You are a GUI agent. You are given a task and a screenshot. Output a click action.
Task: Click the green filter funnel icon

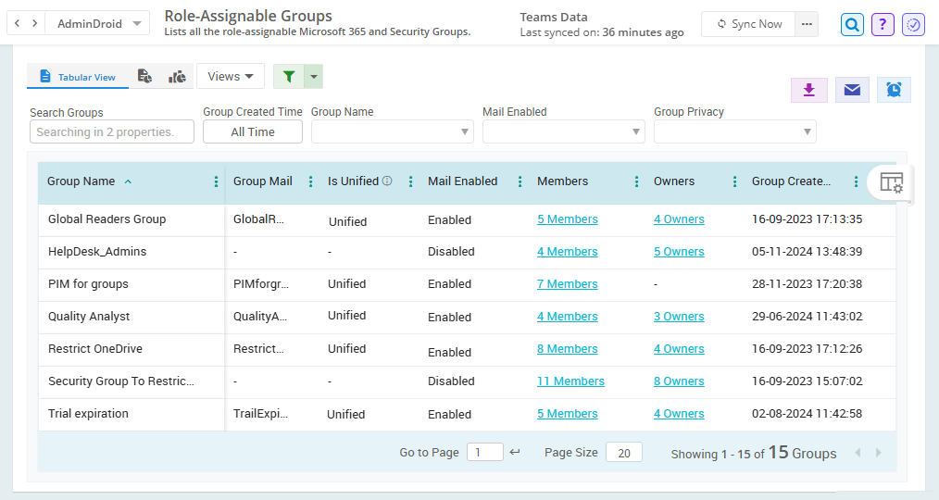coord(289,77)
